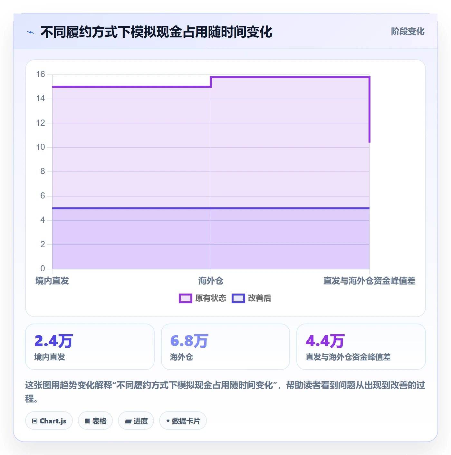
Task: Select the 进度 tag chip
Action: click(136, 421)
